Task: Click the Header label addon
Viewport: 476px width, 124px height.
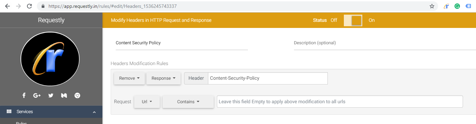Action: pyautogui.click(x=196, y=78)
